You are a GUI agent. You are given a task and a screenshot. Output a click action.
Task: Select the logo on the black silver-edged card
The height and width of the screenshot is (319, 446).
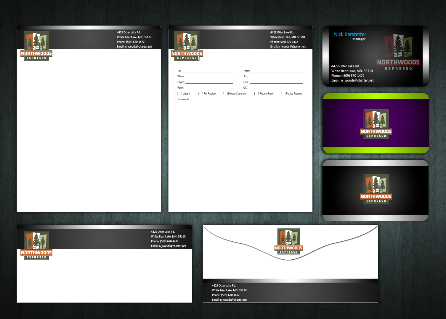[376, 189]
